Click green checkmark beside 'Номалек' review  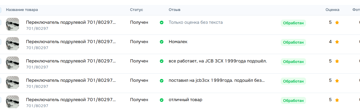pyautogui.click(x=162, y=42)
